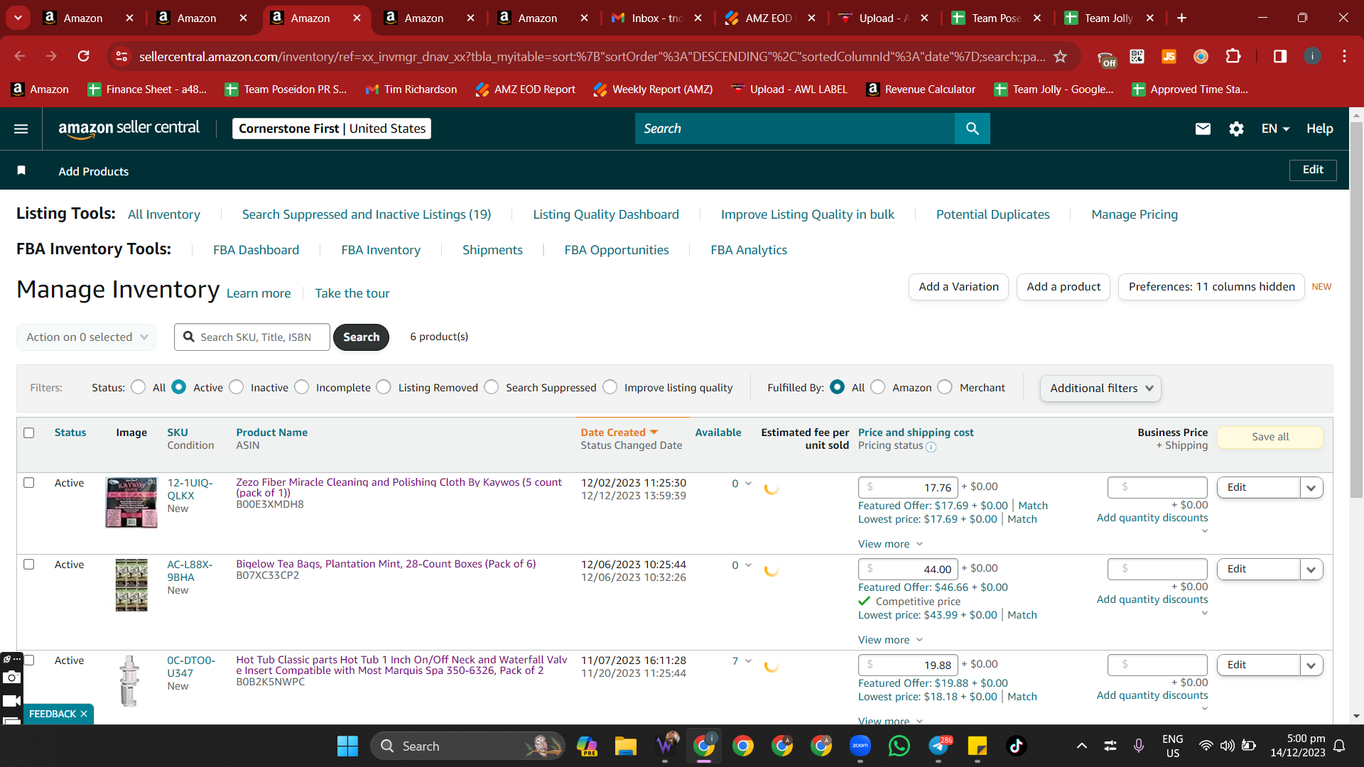The image size is (1364, 767).
Task: Open the Chrome three-dot menu
Action: click(1344, 56)
